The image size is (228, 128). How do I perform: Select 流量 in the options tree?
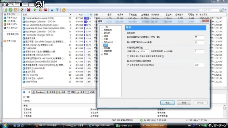pos(106,39)
